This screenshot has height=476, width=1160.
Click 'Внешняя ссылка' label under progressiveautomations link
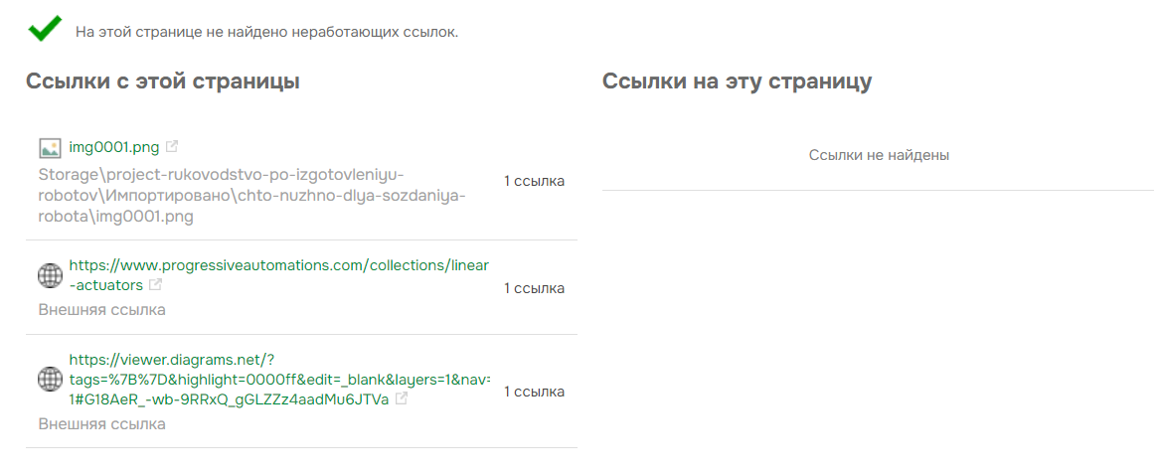102,310
